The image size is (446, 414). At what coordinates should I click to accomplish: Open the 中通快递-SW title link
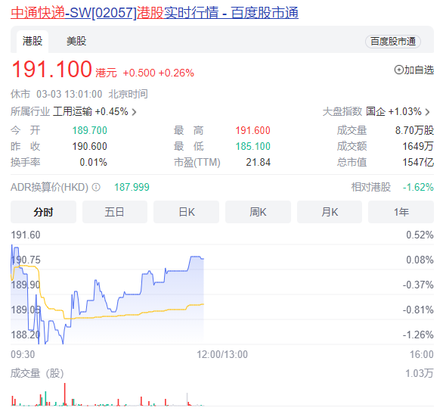(x=154, y=13)
